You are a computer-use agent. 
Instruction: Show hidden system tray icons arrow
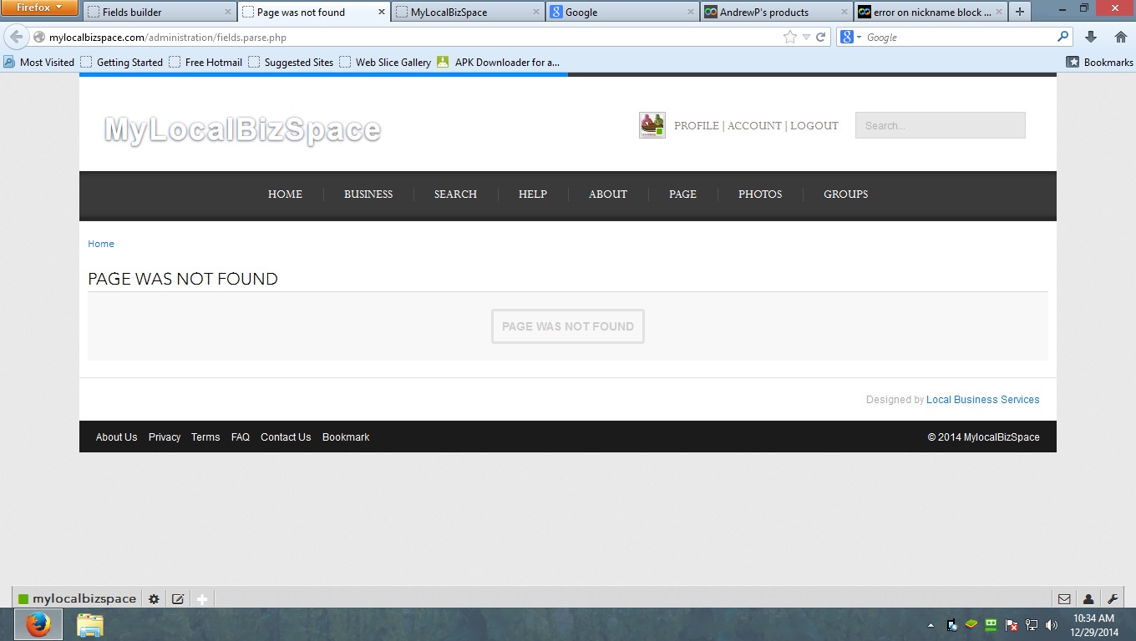931,625
